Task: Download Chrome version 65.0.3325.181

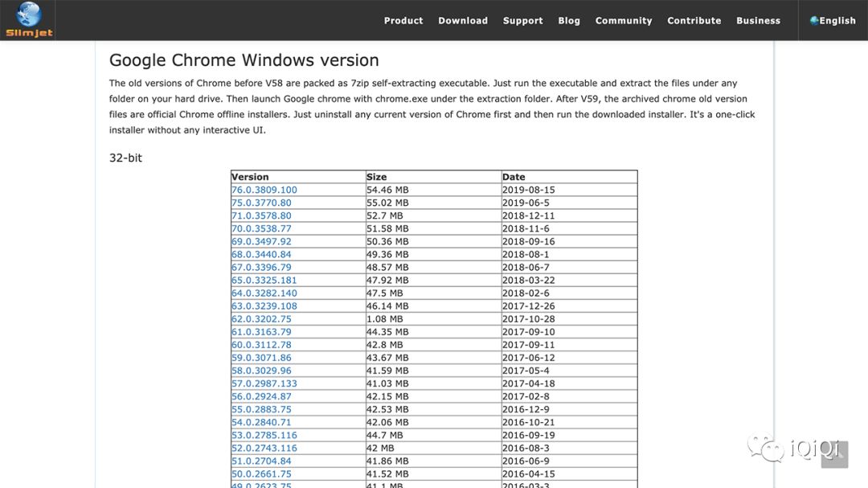Action: point(264,281)
